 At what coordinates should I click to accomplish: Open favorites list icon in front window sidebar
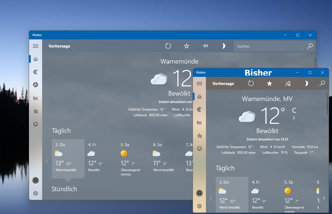coord(199,136)
